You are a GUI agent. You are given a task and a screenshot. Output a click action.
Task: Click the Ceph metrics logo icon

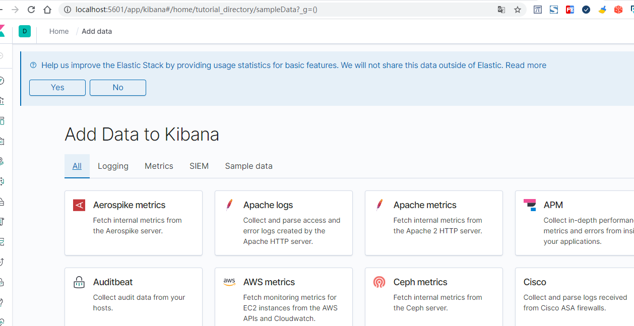(x=379, y=282)
